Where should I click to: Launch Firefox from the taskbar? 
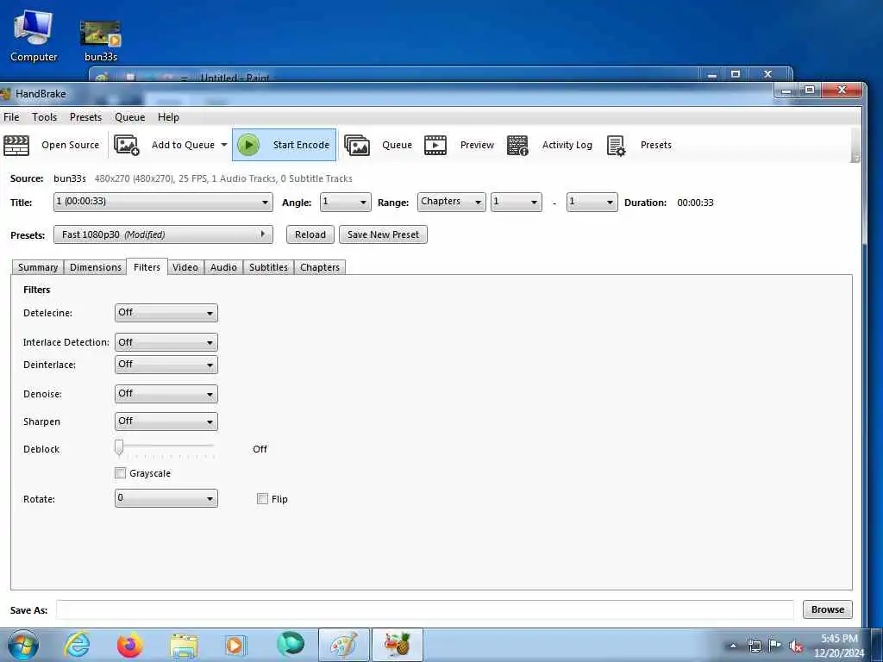pyautogui.click(x=129, y=645)
